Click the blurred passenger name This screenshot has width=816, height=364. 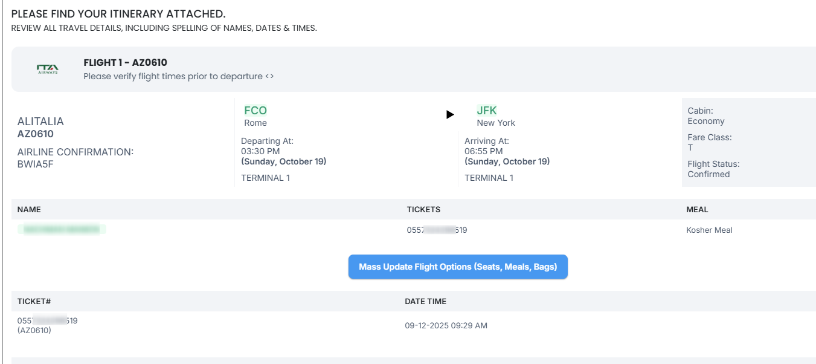click(62, 230)
